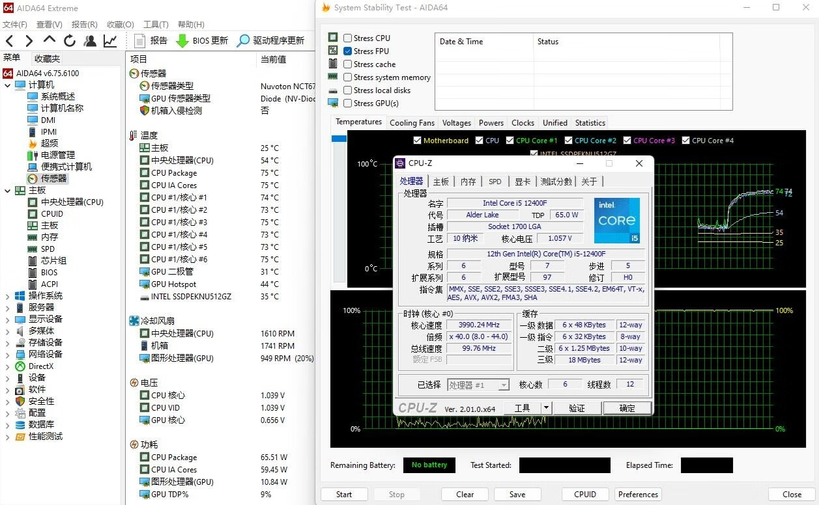Screen dimensions: 819x505
Task: Select 传感器 sensor tree item
Action: coord(53,178)
